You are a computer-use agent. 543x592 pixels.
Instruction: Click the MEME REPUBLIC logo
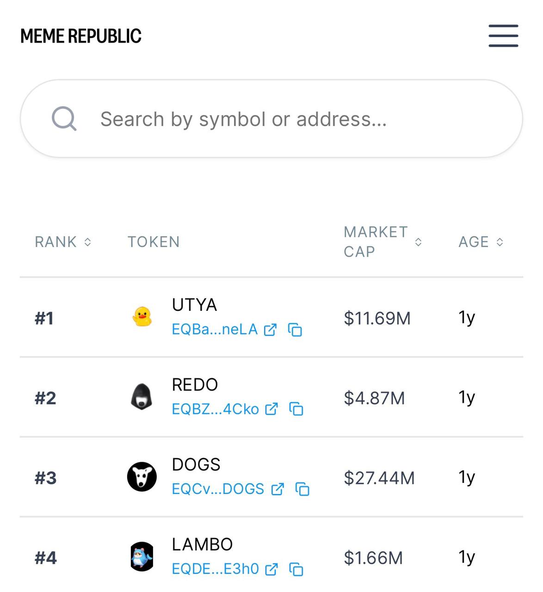81,36
